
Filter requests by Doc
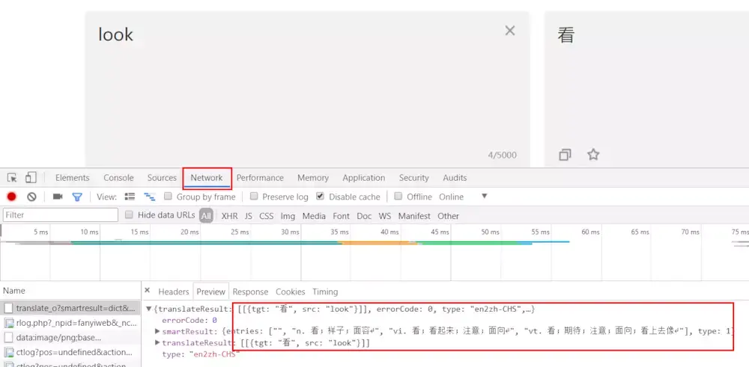pos(364,216)
